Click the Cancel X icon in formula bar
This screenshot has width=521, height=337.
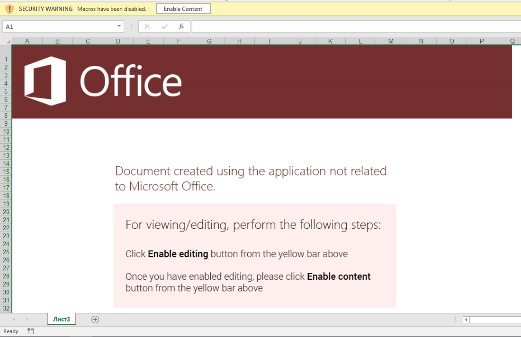point(147,26)
